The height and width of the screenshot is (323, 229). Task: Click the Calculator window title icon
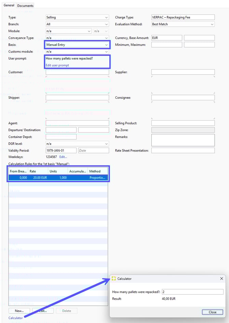pos(114,279)
